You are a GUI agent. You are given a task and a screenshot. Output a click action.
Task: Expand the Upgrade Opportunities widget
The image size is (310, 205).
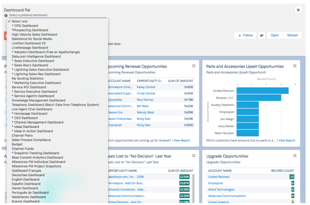click(295, 156)
